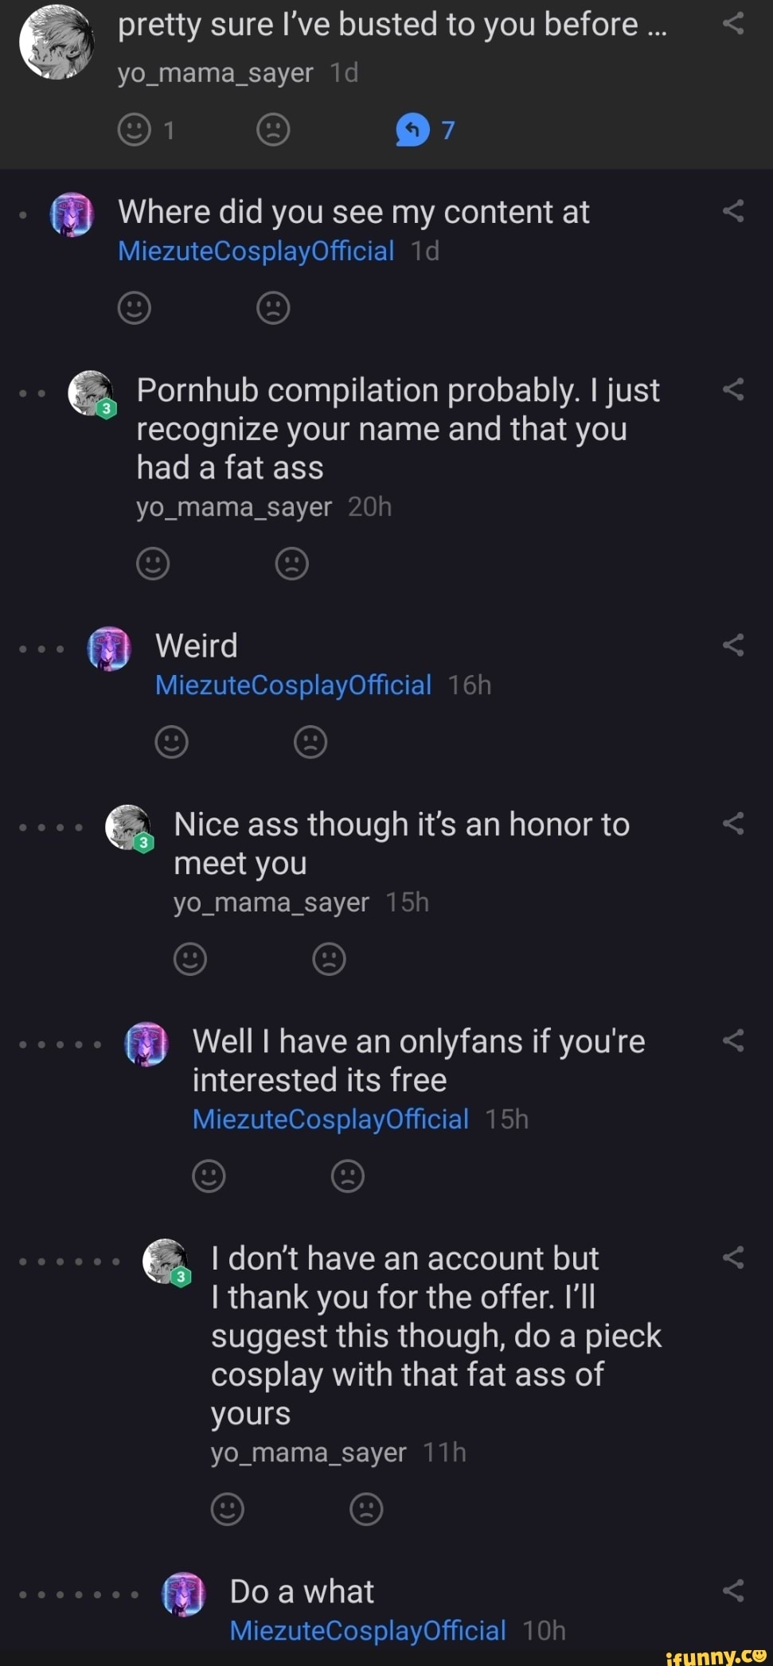Smile-react to the top comment with 1 smile

coord(135,130)
